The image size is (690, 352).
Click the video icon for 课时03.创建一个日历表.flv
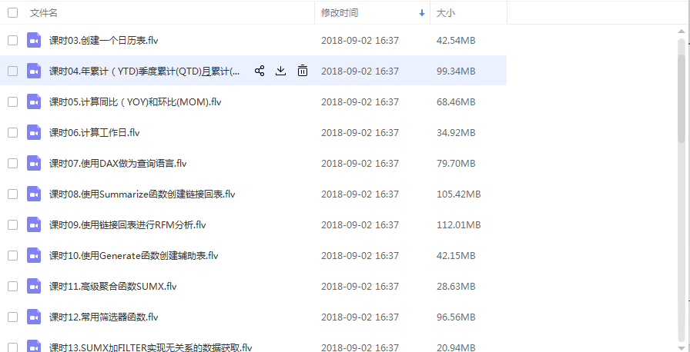coord(34,41)
